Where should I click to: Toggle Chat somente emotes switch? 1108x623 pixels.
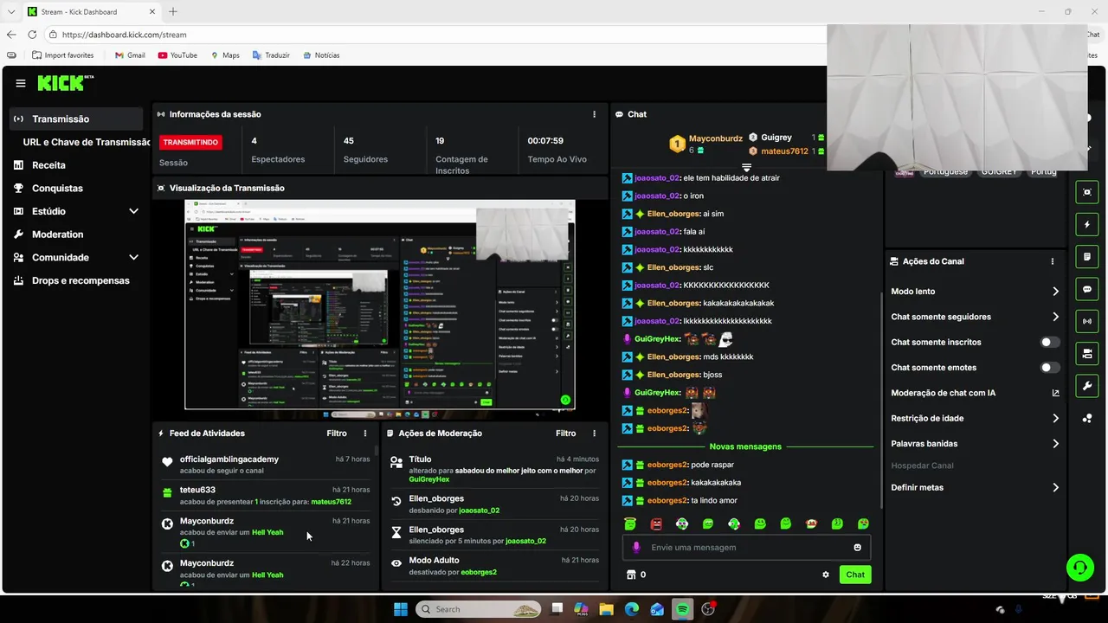1049,368
